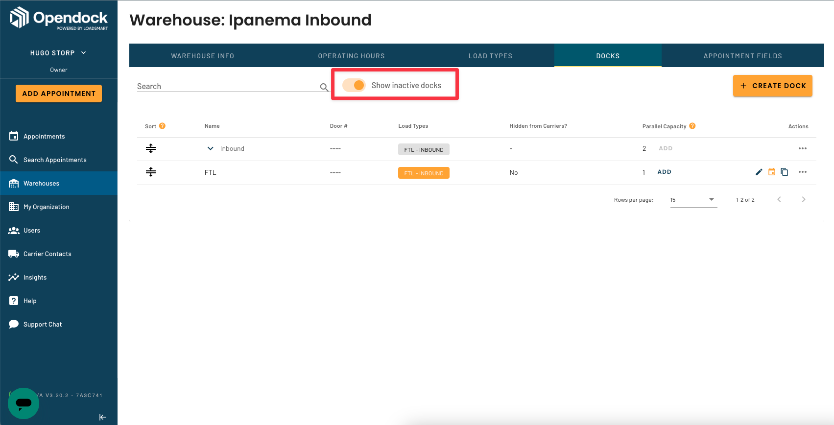Click the FTL dock calendar icon
The height and width of the screenshot is (425, 834).
pos(772,172)
